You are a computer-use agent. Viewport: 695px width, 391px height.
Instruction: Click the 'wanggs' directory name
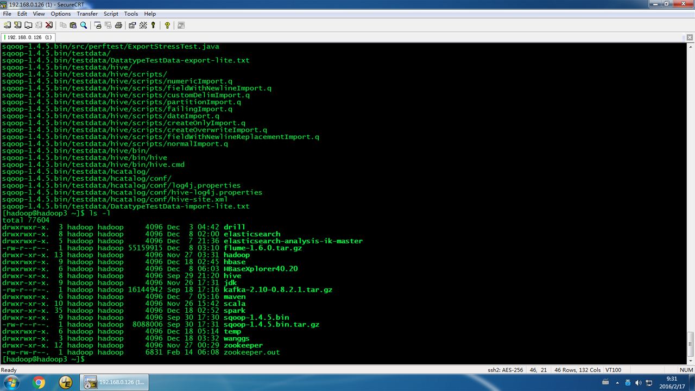tap(237, 338)
